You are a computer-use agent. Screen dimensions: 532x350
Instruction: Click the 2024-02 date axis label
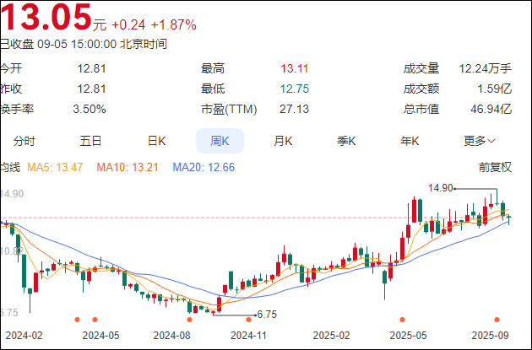[24, 336]
